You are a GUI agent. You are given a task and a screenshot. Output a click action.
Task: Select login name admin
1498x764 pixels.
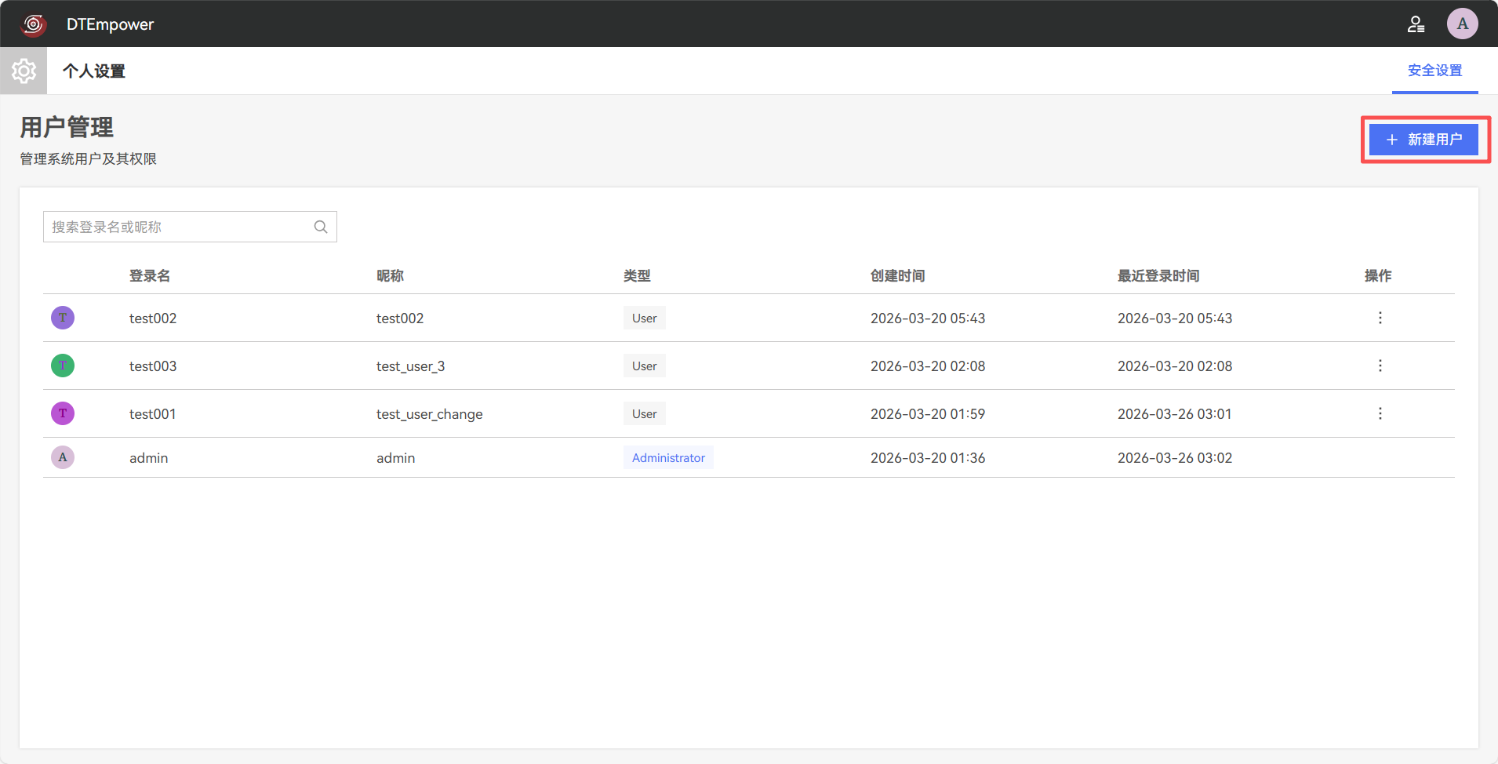pos(148,458)
